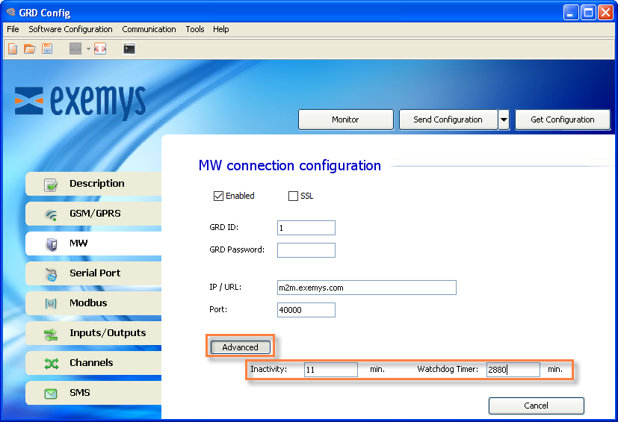Click the IP / URL input field
This screenshot has height=422, width=618.
[x=367, y=288]
